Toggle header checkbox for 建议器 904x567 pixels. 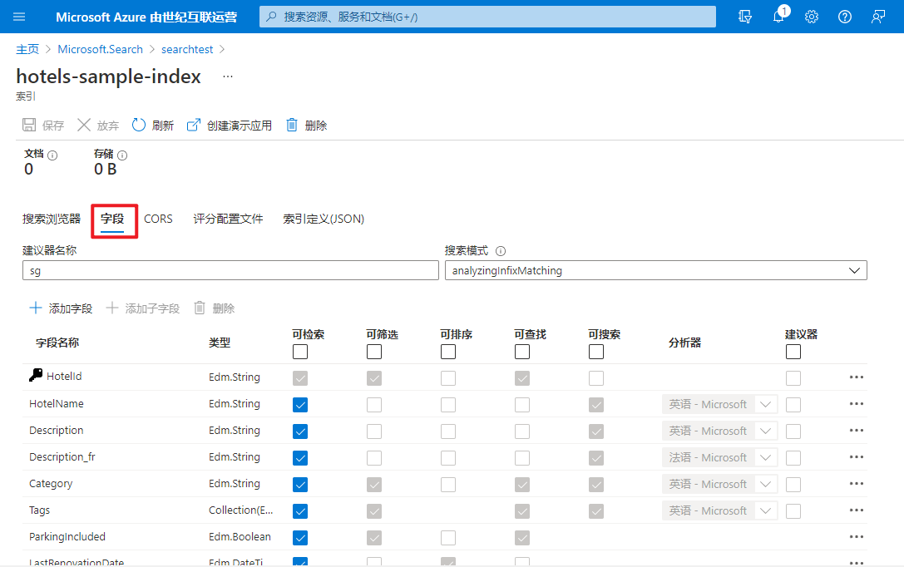click(793, 352)
